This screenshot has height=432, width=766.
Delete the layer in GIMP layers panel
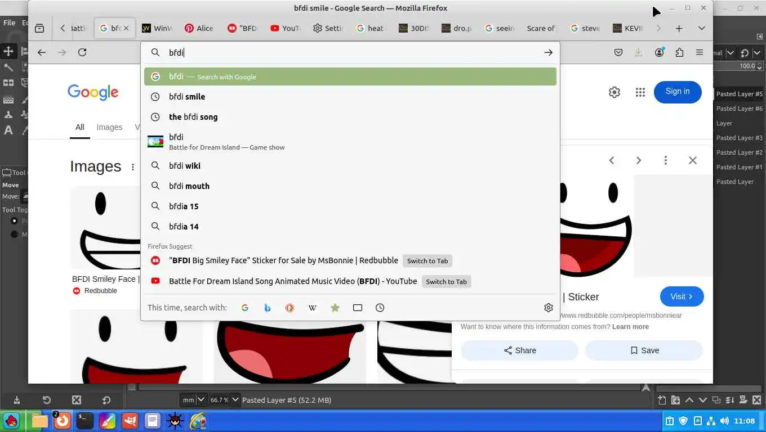tap(756, 400)
